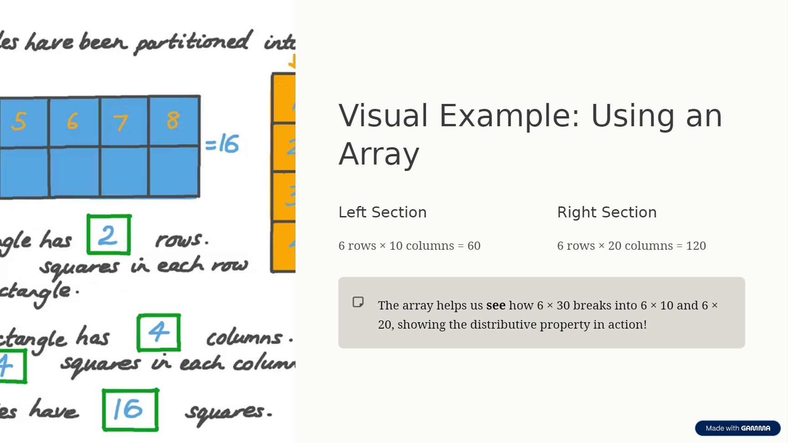This screenshot has width=788, height=443.
Task: Click the bold word see in the callout
Action: (x=496, y=305)
